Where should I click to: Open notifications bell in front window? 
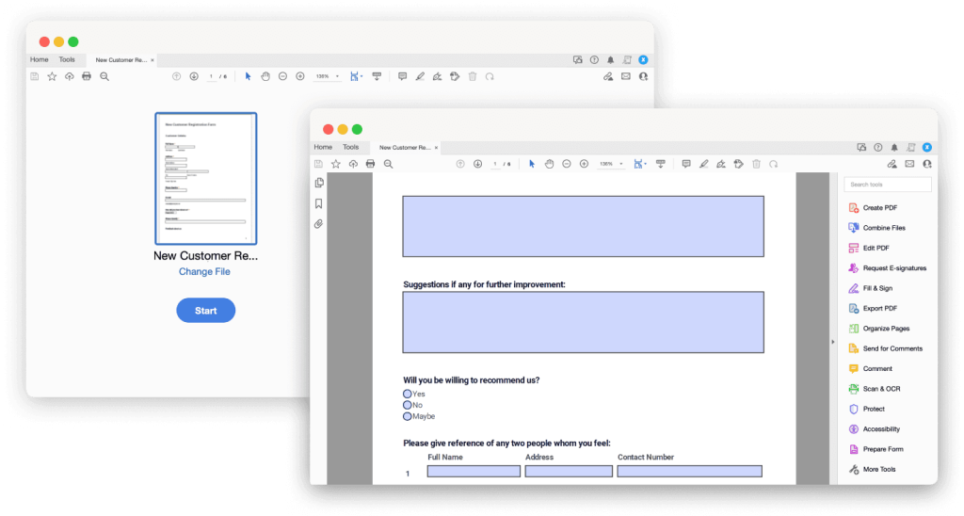point(894,148)
